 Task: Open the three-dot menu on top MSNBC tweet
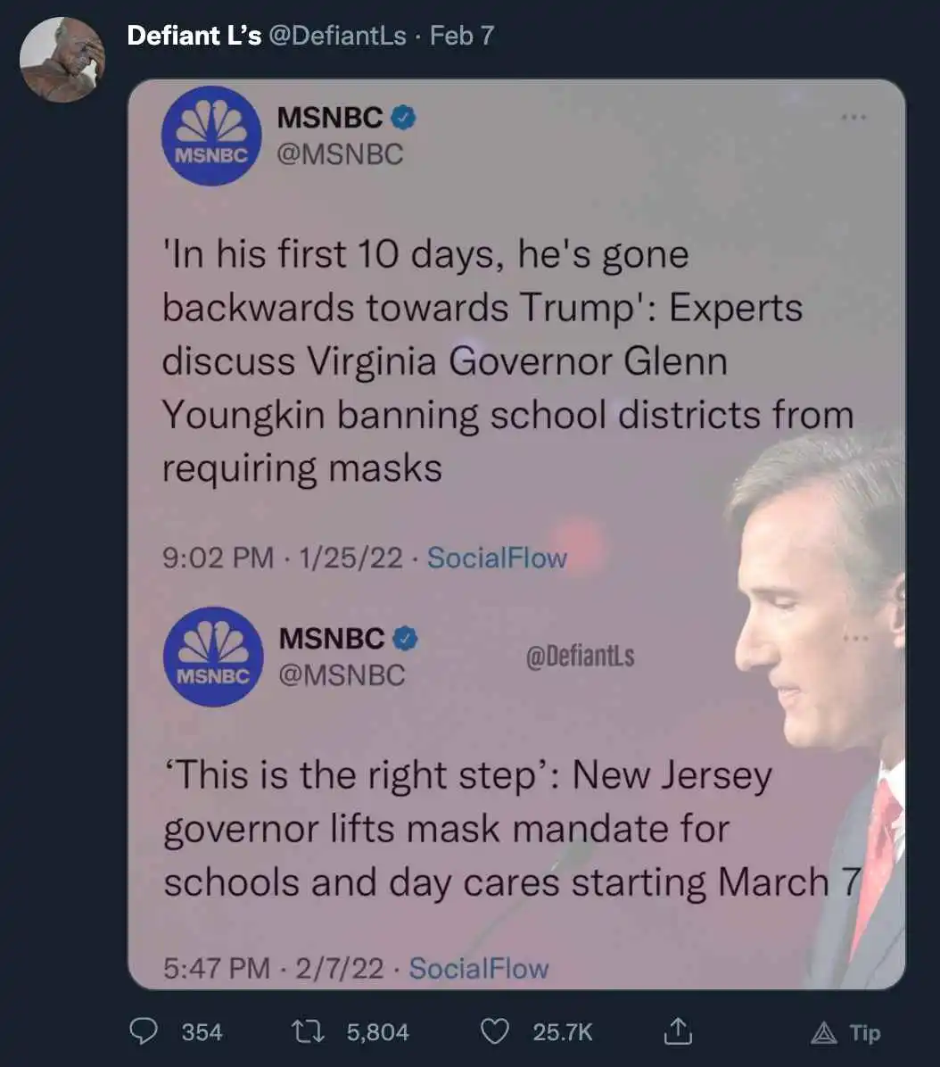pyautogui.click(x=853, y=117)
